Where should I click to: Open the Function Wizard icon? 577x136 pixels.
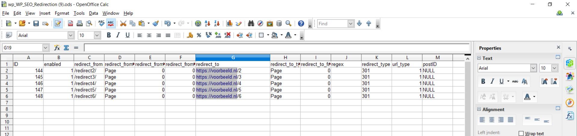coord(57,48)
